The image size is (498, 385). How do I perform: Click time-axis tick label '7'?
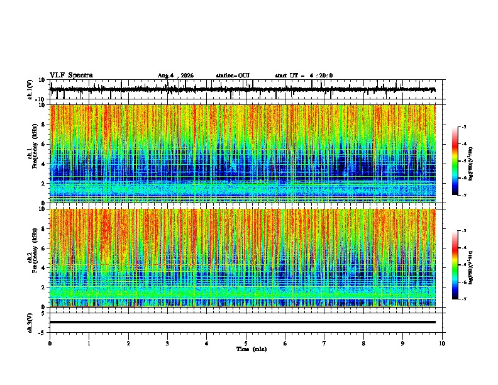[x=324, y=343]
